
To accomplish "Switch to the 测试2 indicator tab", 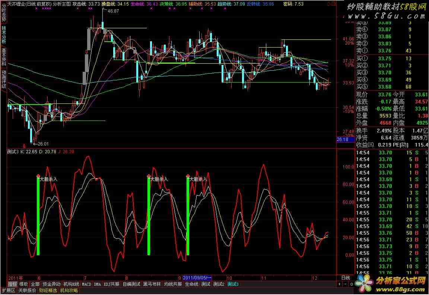I will point(219,284).
